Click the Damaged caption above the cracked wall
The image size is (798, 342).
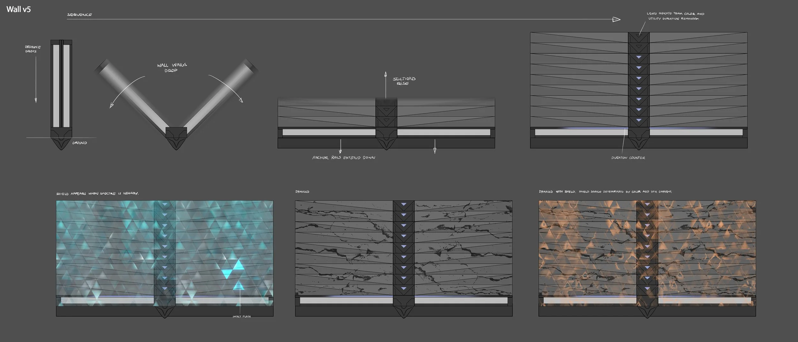click(302, 192)
